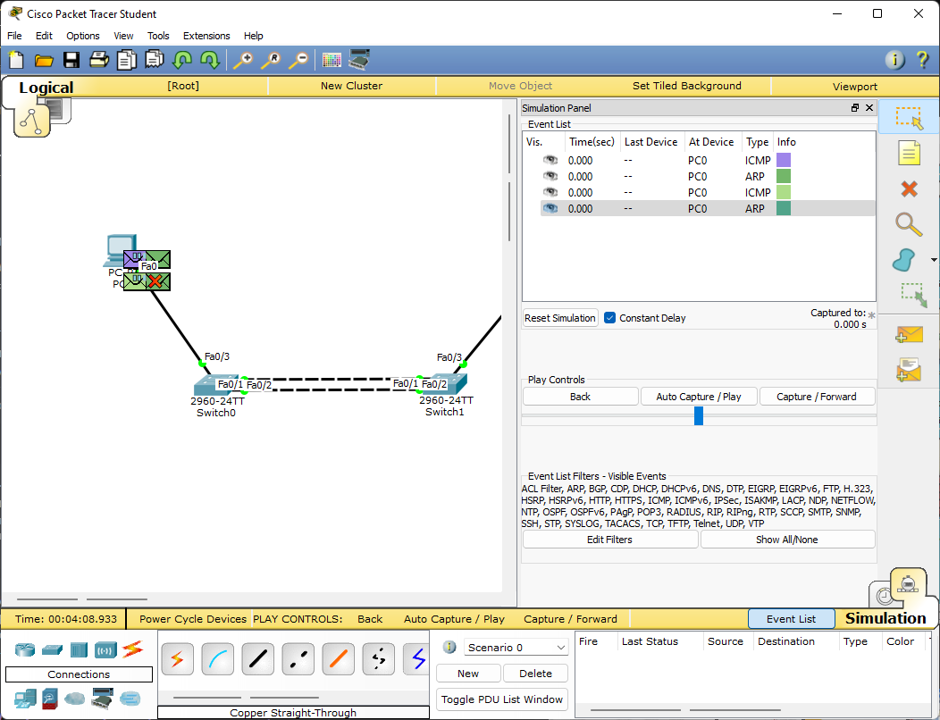Redo with the right green arrow icon
The width and height of the screenshot is (940, 720).
point(210,60)
